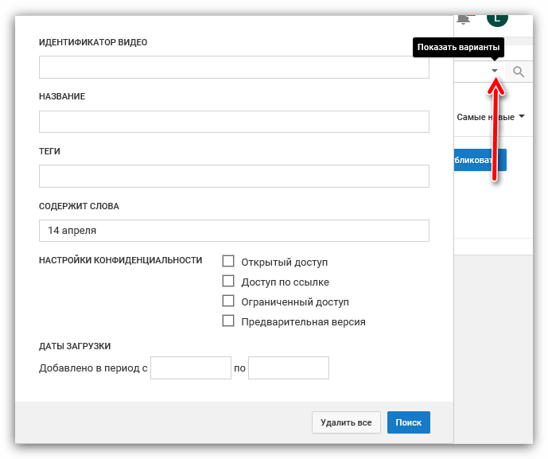Check the Ограниченный доступ checkbox
The height and width of the screenshot is (459, 548).
pos(228,301)
